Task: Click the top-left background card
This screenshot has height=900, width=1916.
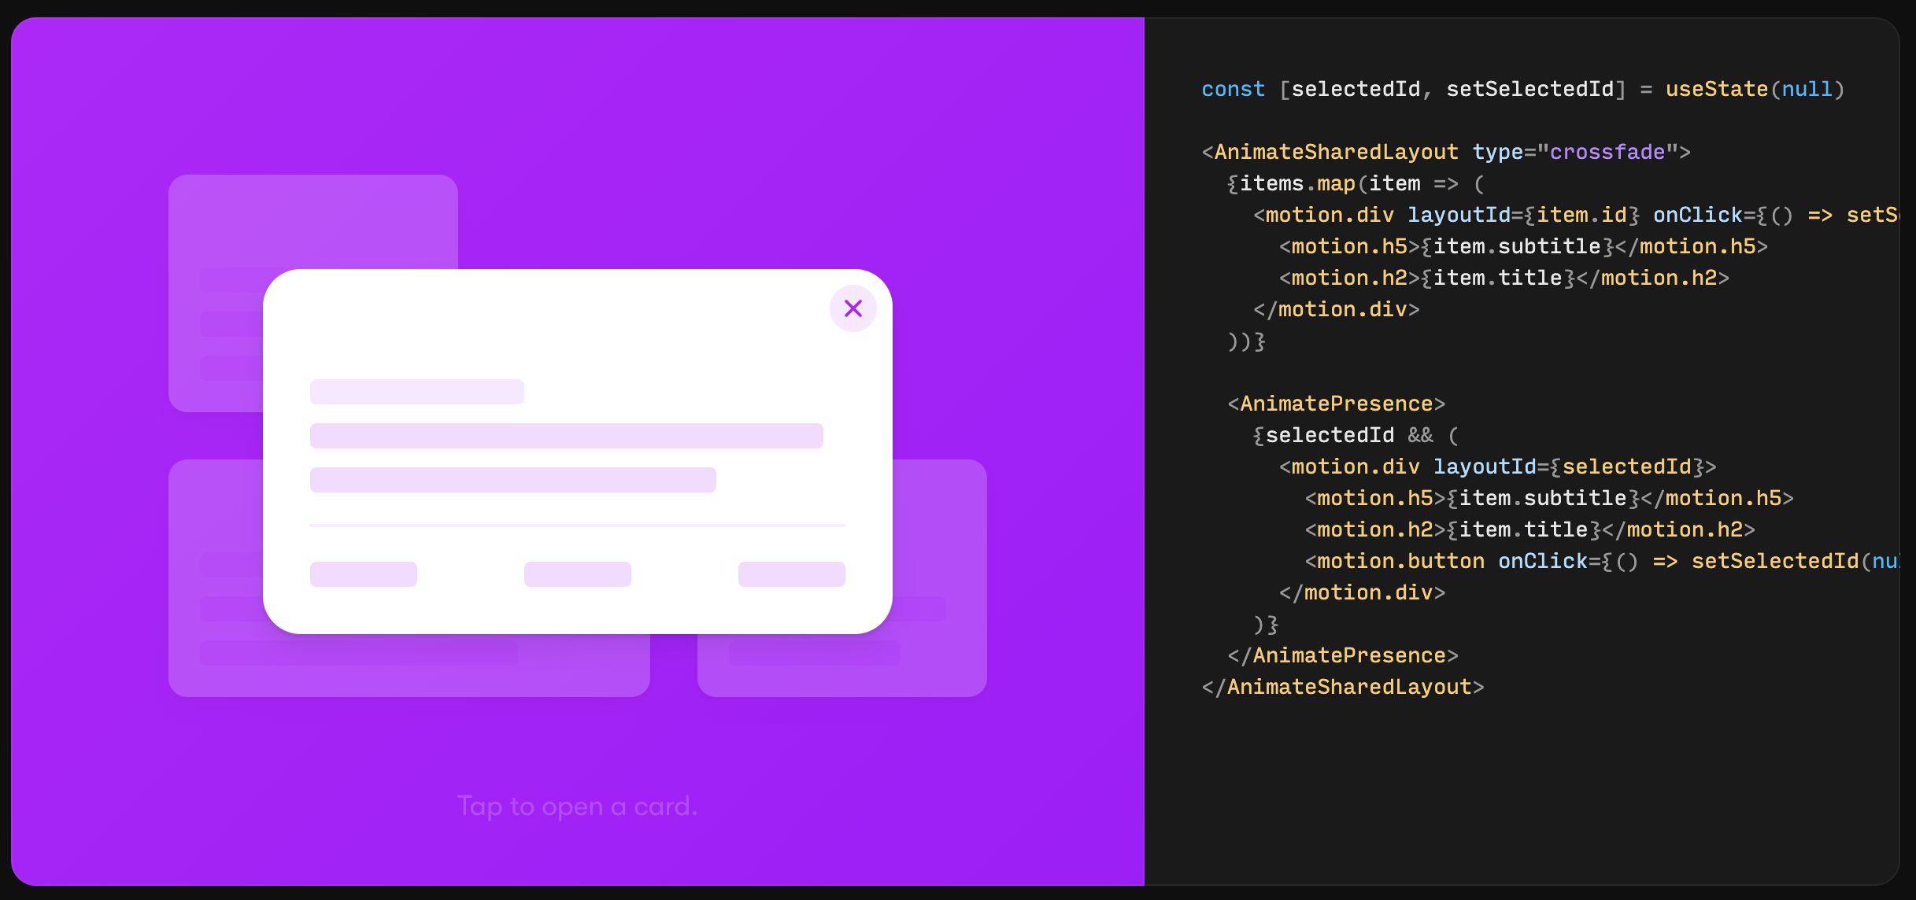Action: [x=313, y=220]
